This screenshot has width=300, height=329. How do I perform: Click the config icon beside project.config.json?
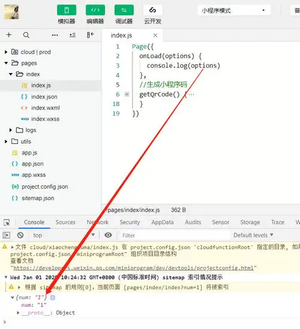(15, 186)
